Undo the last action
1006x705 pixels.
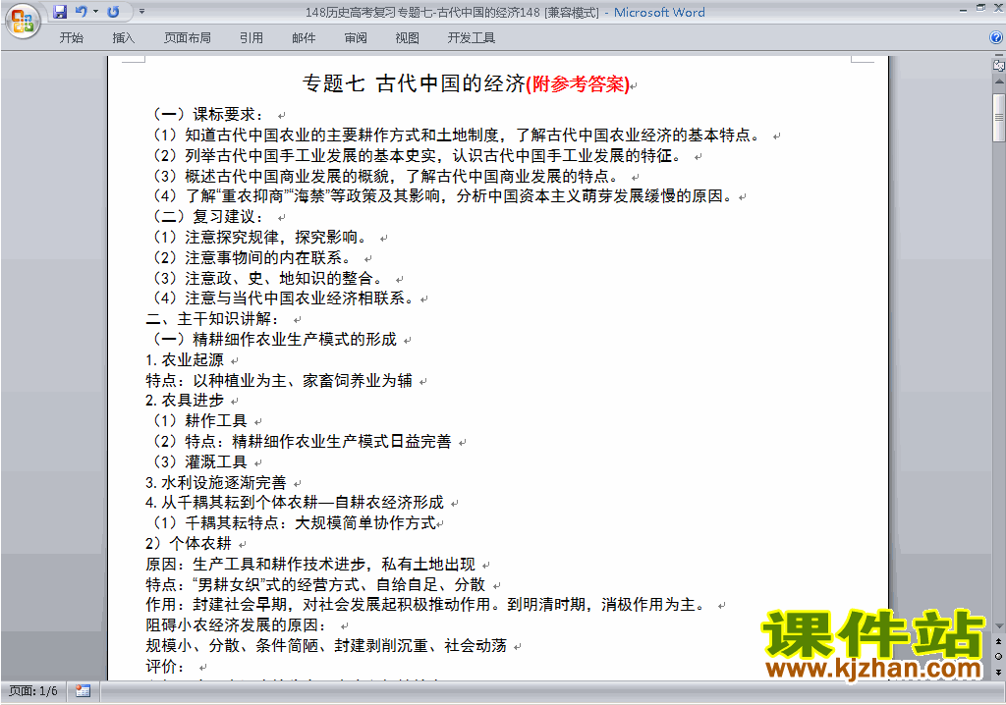pyautogui.click(x=81, y=12)
